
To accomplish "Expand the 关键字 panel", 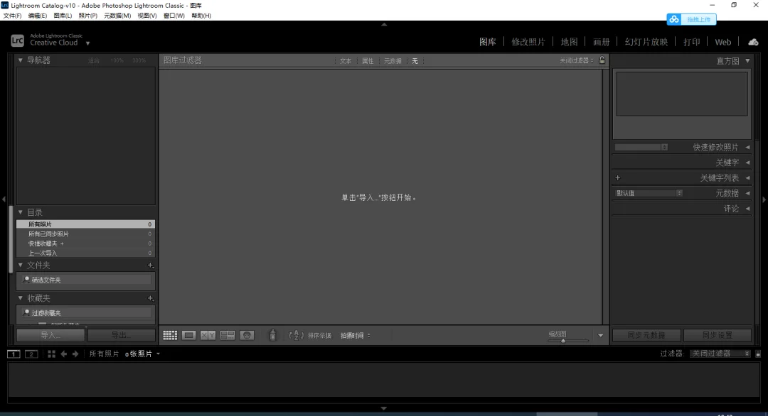I will [x=747, y=163].
